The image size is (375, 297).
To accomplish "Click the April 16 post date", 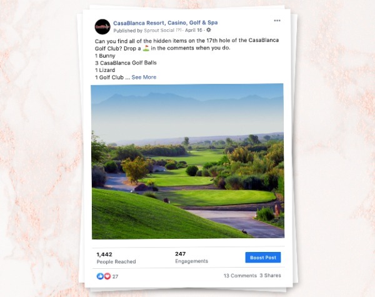I will click(x=194, y=30).
